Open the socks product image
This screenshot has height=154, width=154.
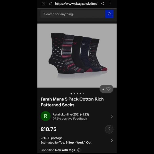(77, 55)
